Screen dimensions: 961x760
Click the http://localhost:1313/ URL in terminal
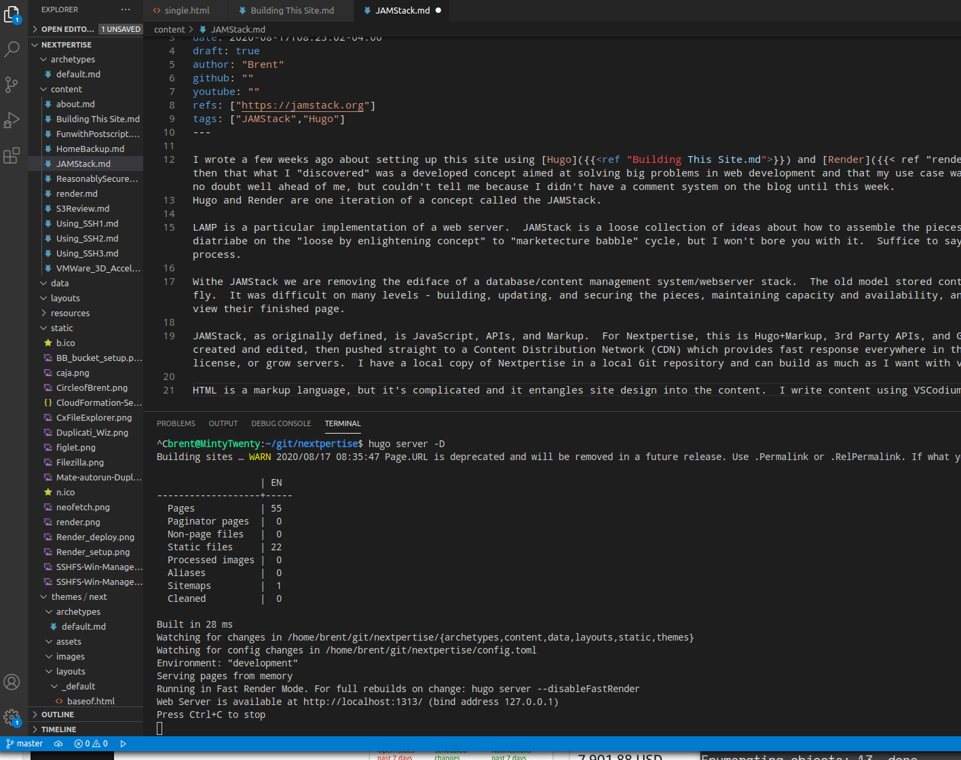click(362, 702)
